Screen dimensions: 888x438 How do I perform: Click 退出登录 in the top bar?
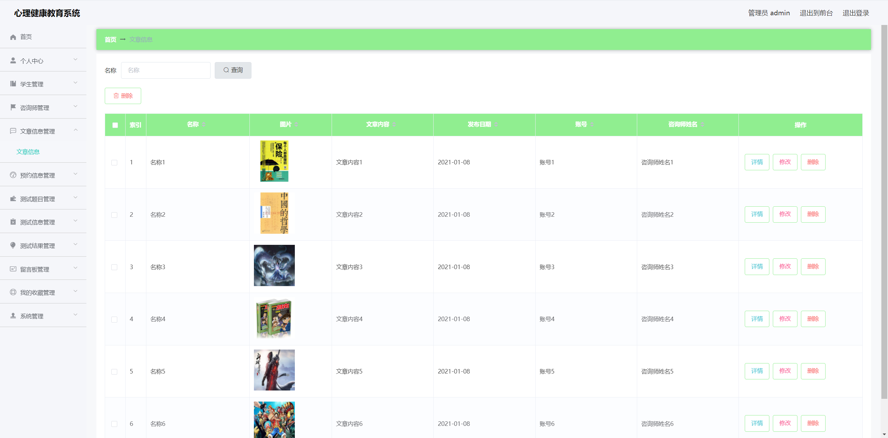[856, 13]
